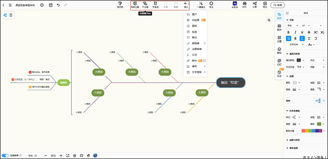This screenshot has width=328, height=159.
Task: Select the hand pan tool
Action: pyautogui.click(x=88, y=156)
